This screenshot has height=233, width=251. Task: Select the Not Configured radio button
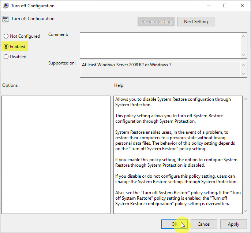6,36
